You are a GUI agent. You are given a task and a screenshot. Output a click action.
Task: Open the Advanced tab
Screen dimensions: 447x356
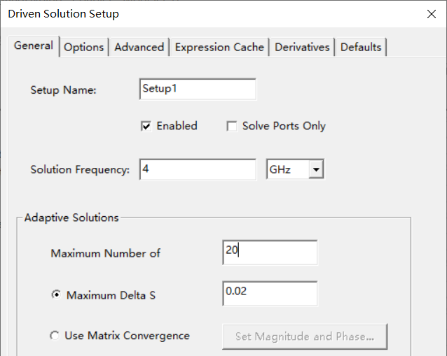(139, 48)
